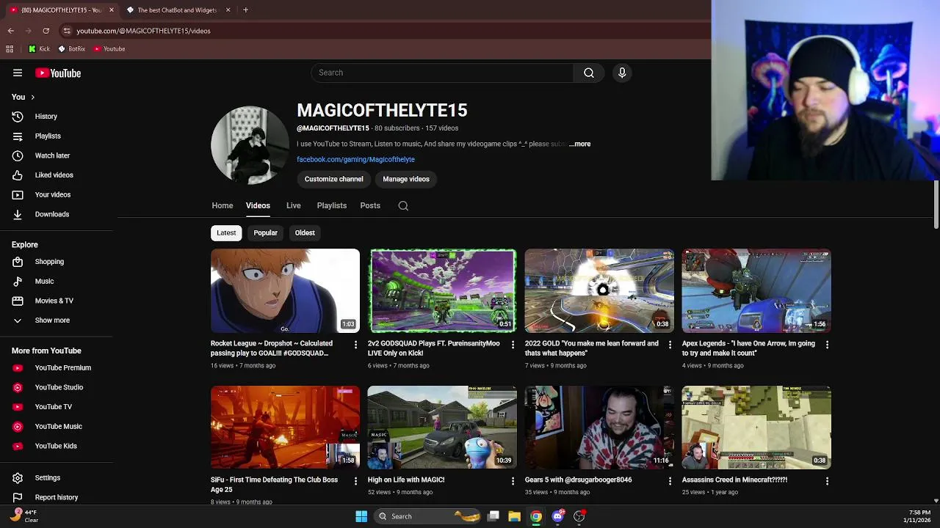This screenshot has height=528, width=940.
Task: Go to the YouTube home logo
Action: (57, 73)
